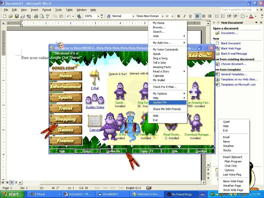Image resolution: width=264 pixels, height=198 pixels.
Task: Enable Align Right paragraph alignment
Action: pyautogui.click(x=210, y=16)
